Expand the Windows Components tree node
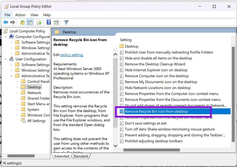 [x=17, y=115]
